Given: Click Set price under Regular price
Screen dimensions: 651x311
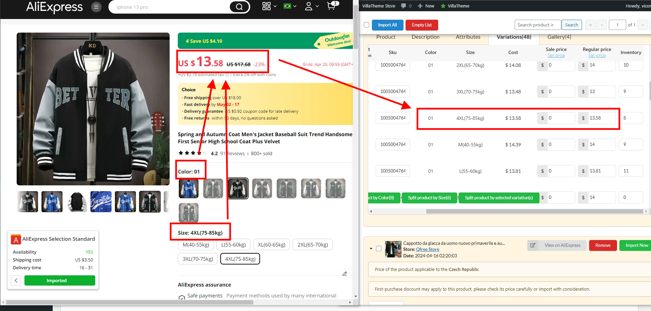Looking at the screenshot, I should (x=597, y=56).
